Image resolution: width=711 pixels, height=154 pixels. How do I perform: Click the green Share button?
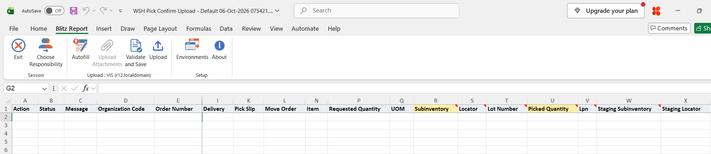point(703,28)
